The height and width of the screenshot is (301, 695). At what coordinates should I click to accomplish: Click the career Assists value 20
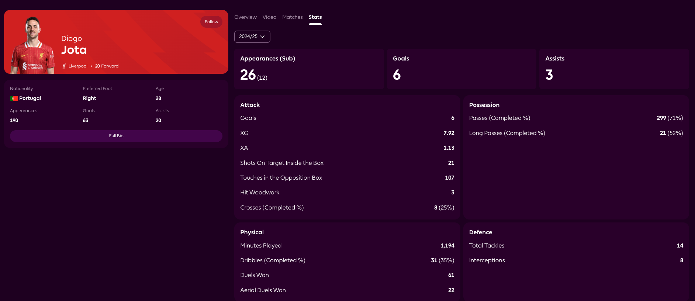(158, 120)
